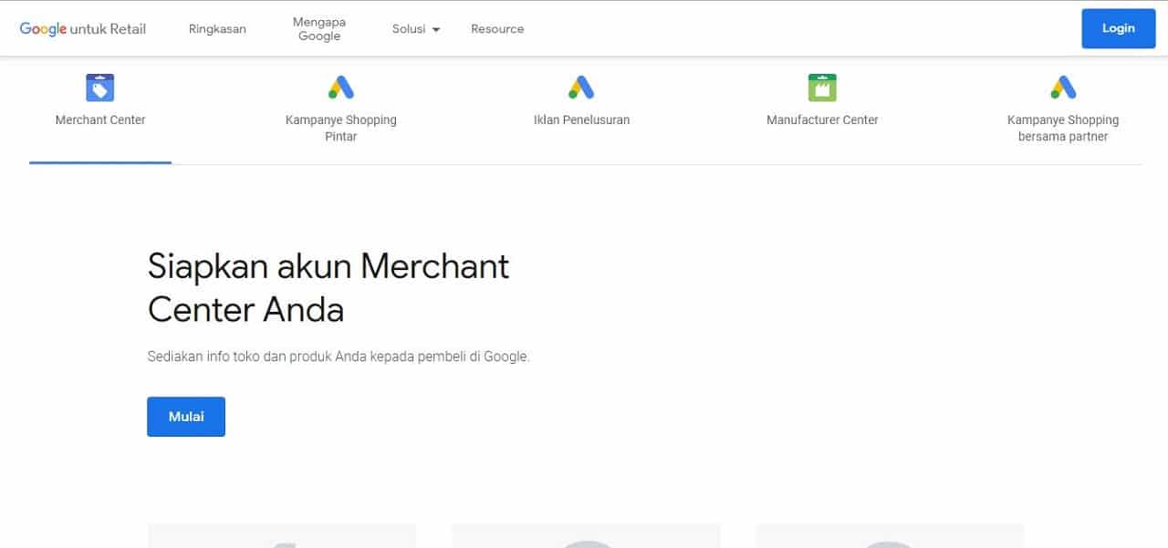
Task: Click the Kampanye Shopping Pintar Google Ads icon
Action: 340,88
